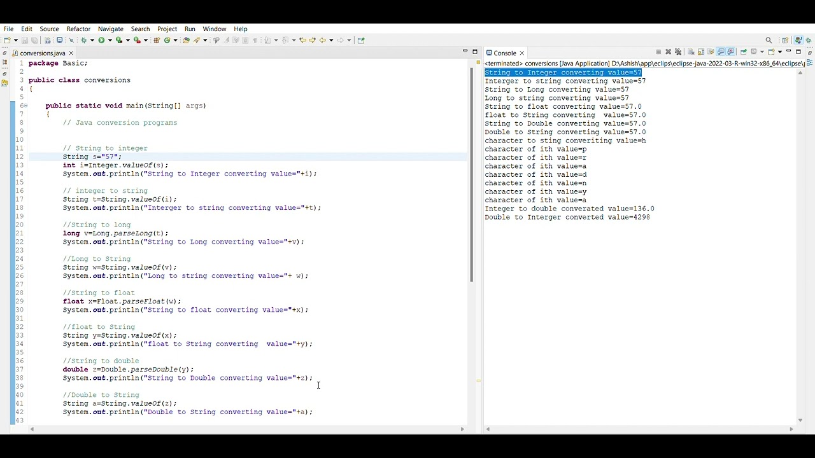The height and width of the screenshot is (458, 815).
Task: Click the Package Explorer icon on left edge
Action: 5,62
